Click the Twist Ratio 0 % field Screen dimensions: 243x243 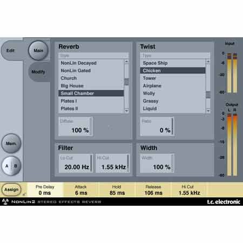(x=157, y=126)
